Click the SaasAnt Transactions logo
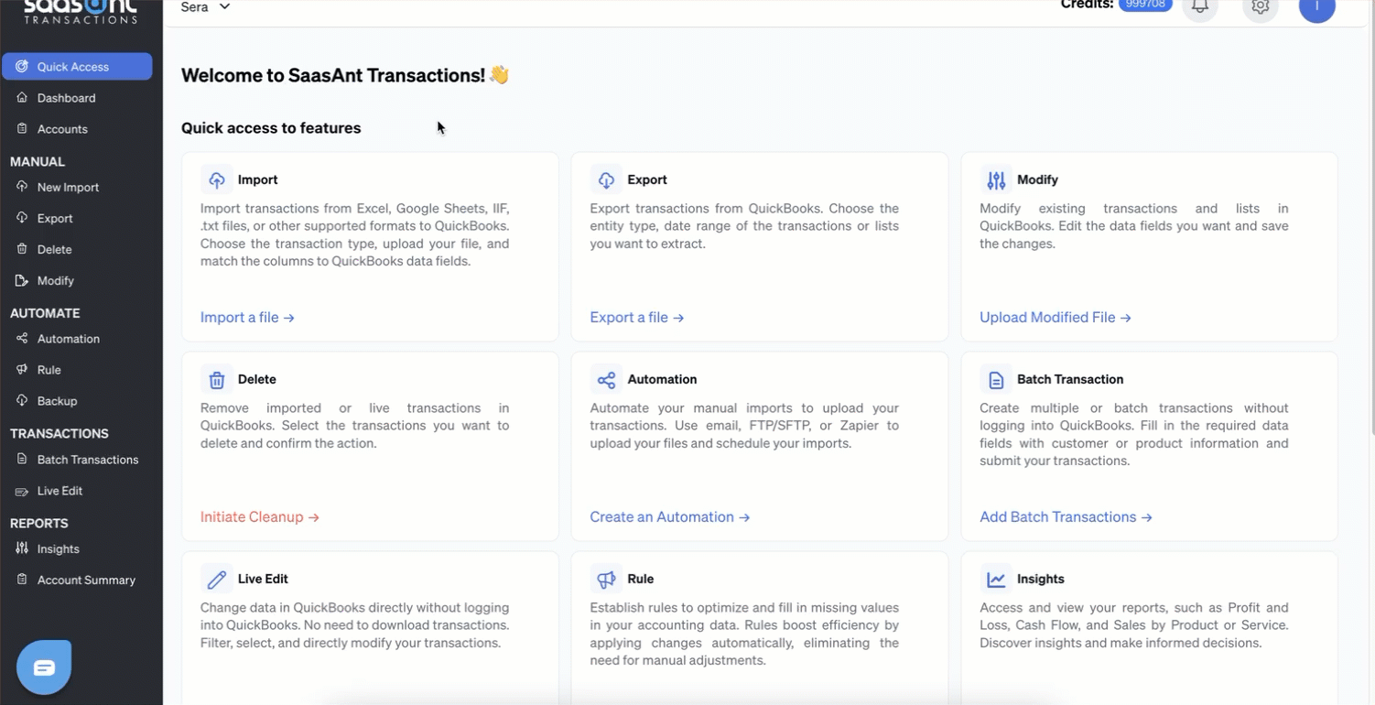 pyautogui.click(x=81, y=12)
